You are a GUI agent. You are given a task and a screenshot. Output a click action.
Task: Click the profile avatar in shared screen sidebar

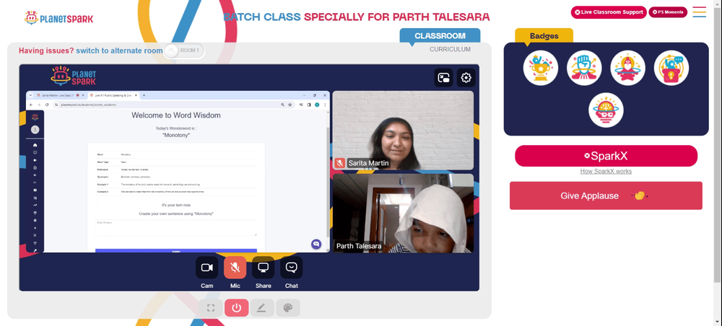tap(35, 130)
